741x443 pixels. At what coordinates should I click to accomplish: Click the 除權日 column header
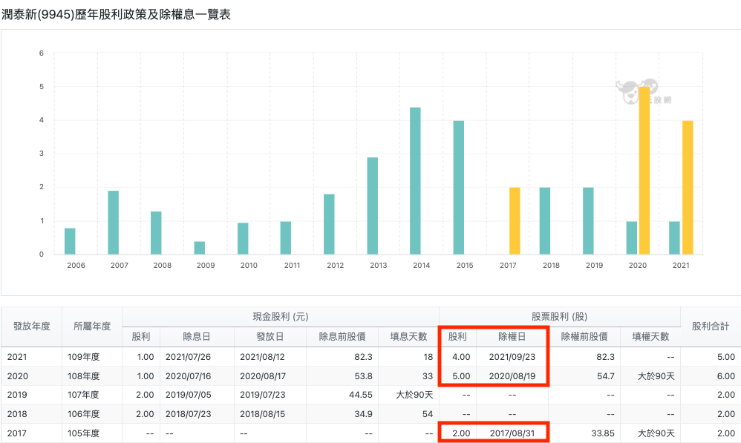click(x=512, y=337)
